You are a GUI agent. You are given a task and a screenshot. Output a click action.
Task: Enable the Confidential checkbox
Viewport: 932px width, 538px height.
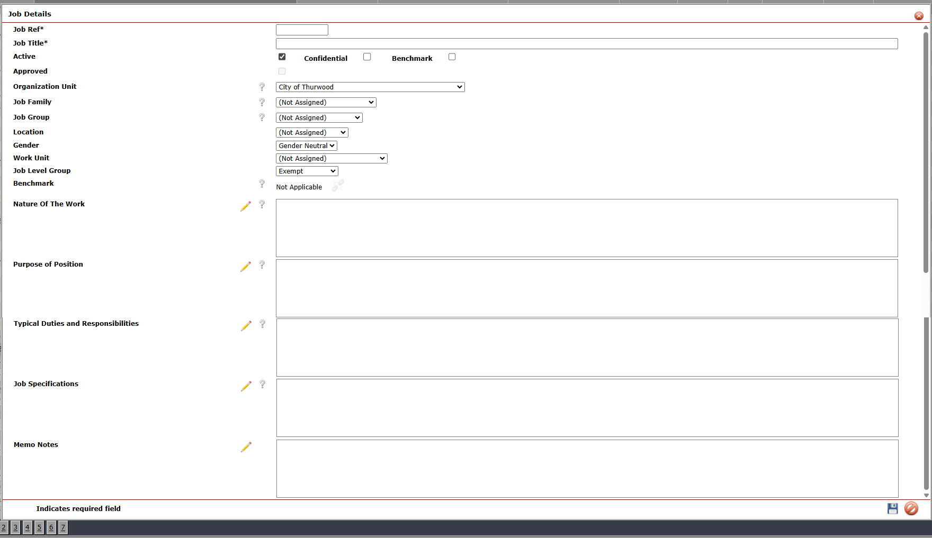pos(367,57)
